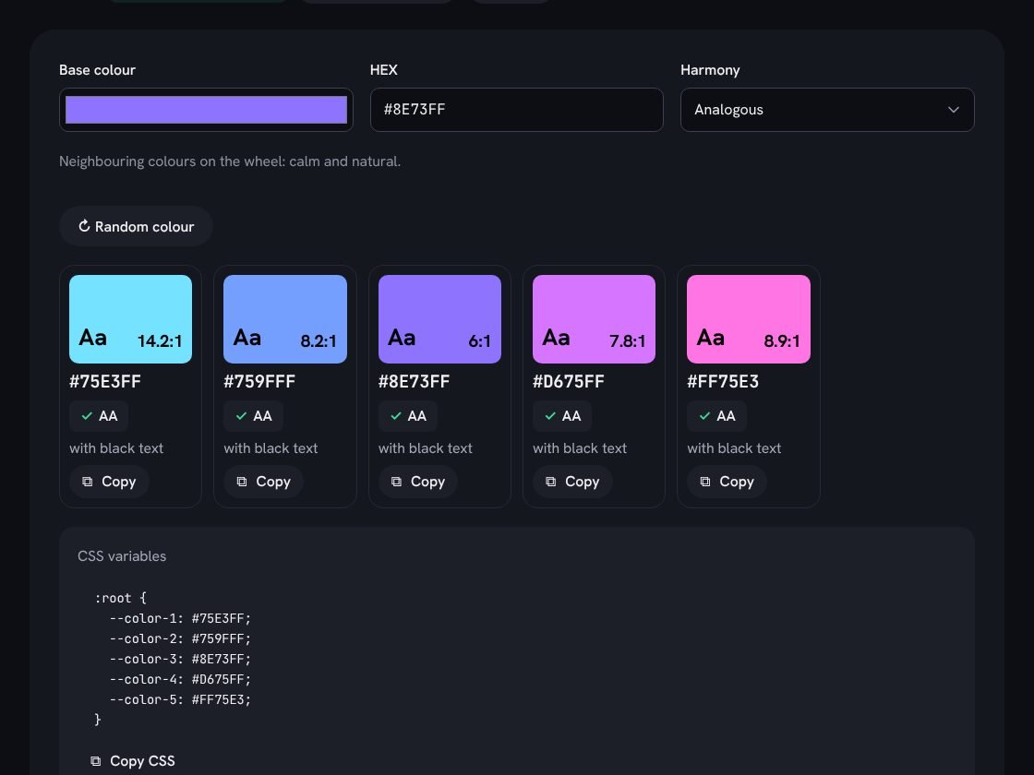Image resolution: width=1034 pixels, height=775 pixels.
Task: Click the 14.2:1 contrast ratio
Action: pyautogui.click(x=160, y=341)
